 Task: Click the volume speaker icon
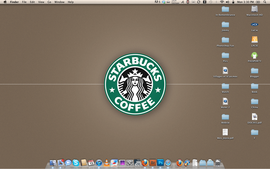[x=227, y=2]
